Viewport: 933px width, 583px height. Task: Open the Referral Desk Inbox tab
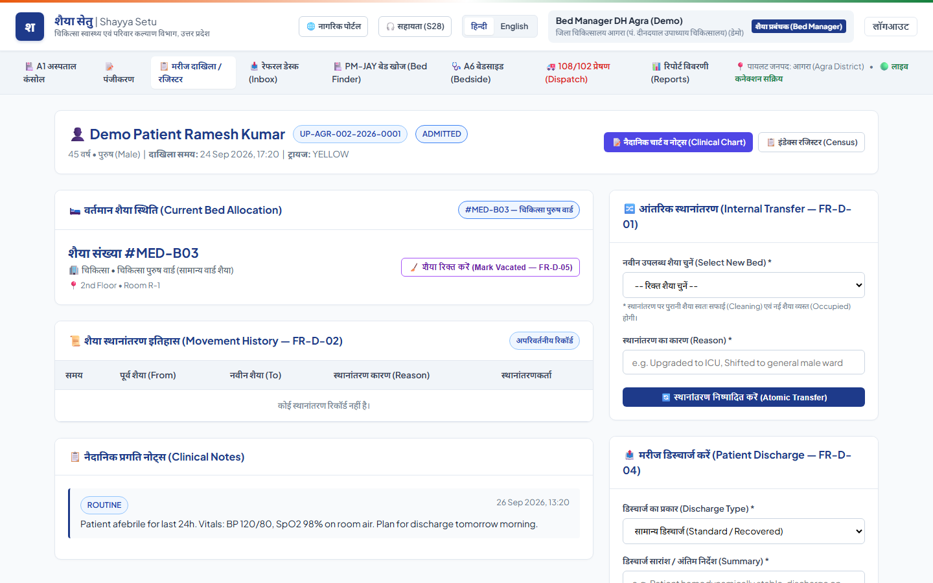pos(275,73)
